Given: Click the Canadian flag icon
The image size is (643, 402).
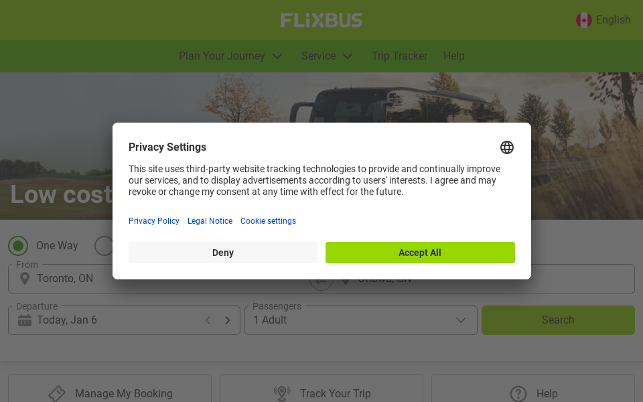Looking at the screenshot, I should 583,20.
